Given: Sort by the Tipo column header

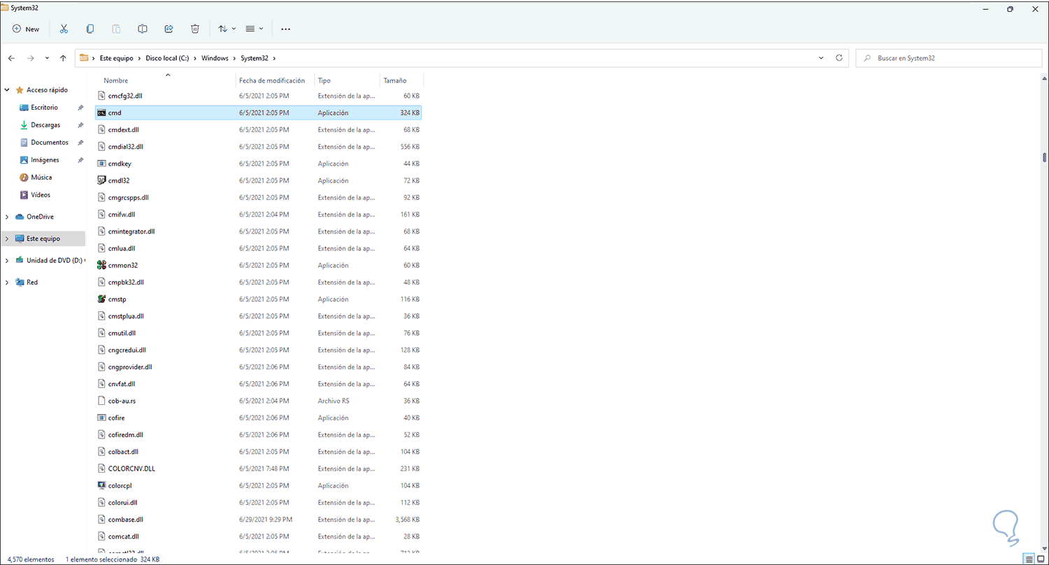Looking at the screenshot, I should pyautogui.click(x=348, y=80).
